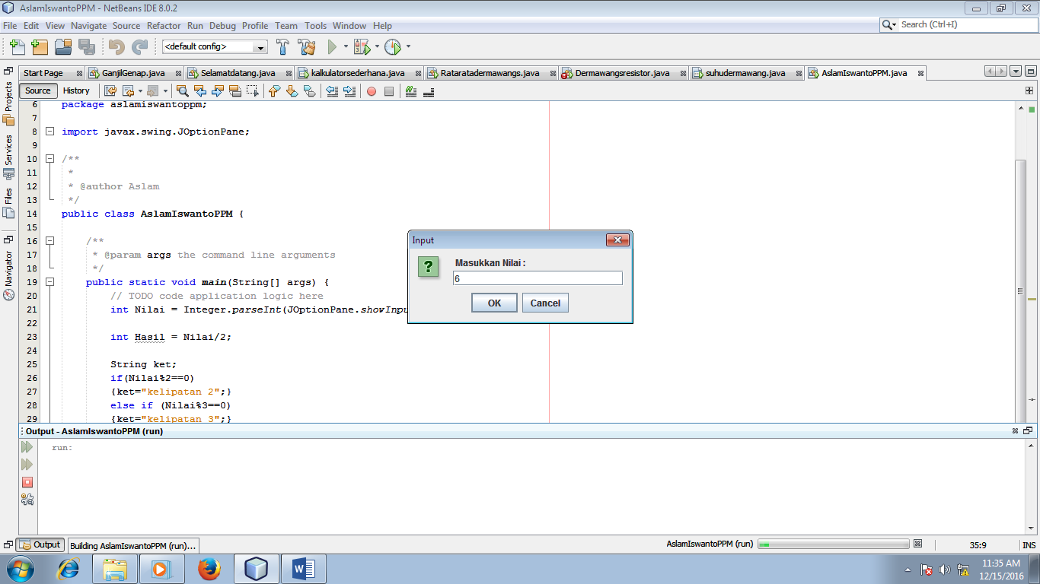
Task: Click the editor Find Selection magnifier icon
Action: click(x=183, y=91)
